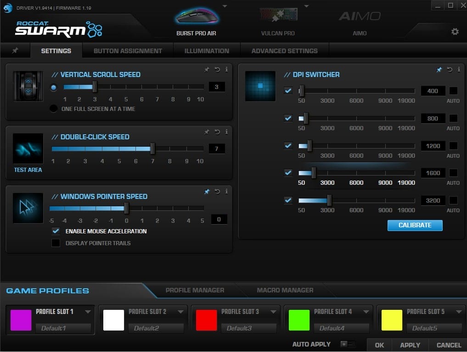Expand the Profile Slot 1 dropdown

click(x=88, y=312)
